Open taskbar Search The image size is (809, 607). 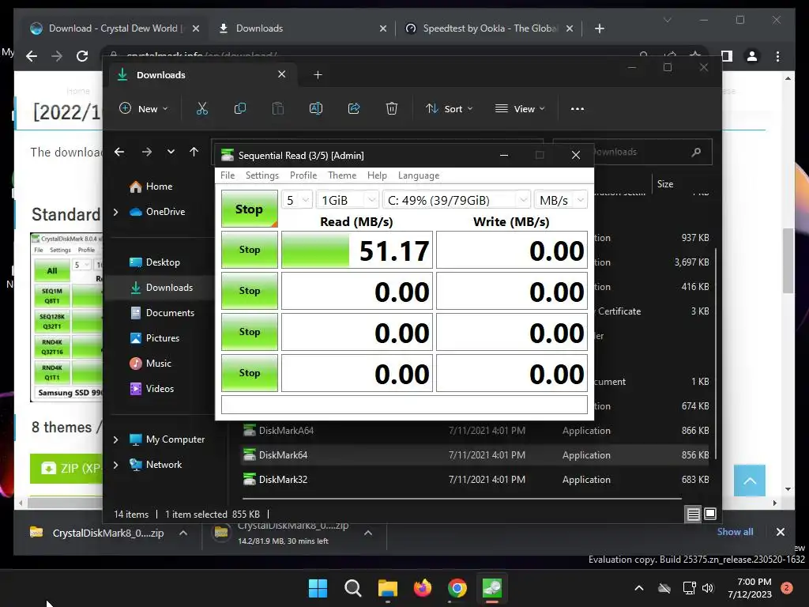(353, 588)
